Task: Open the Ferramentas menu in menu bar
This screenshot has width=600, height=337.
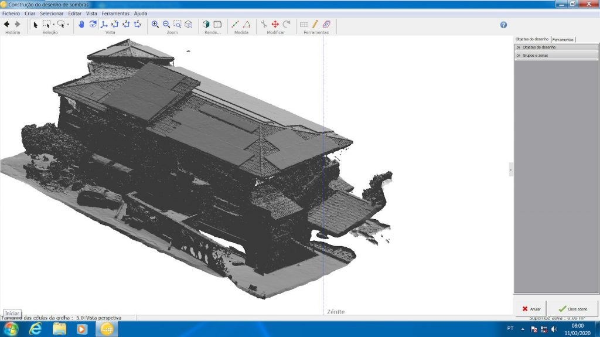Action: click(x=115, y=13)
